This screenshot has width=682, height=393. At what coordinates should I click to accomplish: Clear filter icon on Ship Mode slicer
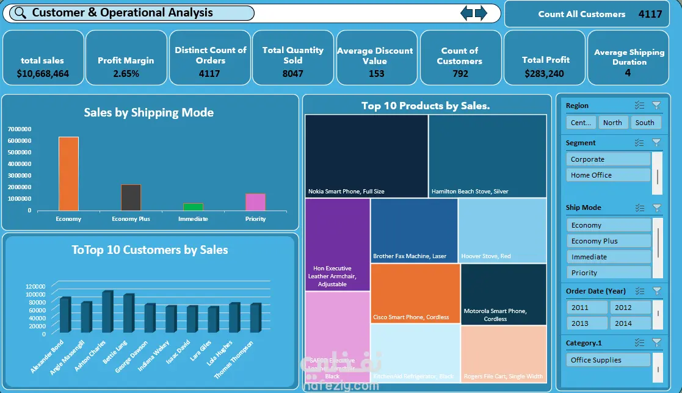657,208
